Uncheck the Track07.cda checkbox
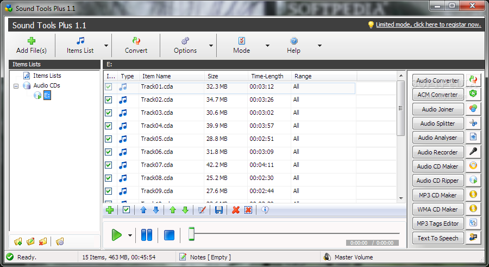The width and height of the screenshot is (489, 267). coord(108,165)
